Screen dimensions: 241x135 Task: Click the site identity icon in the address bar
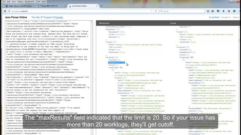click(9, 11)
